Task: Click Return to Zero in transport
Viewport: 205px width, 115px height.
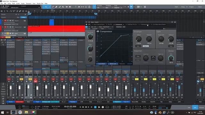Action: [91, 107]
